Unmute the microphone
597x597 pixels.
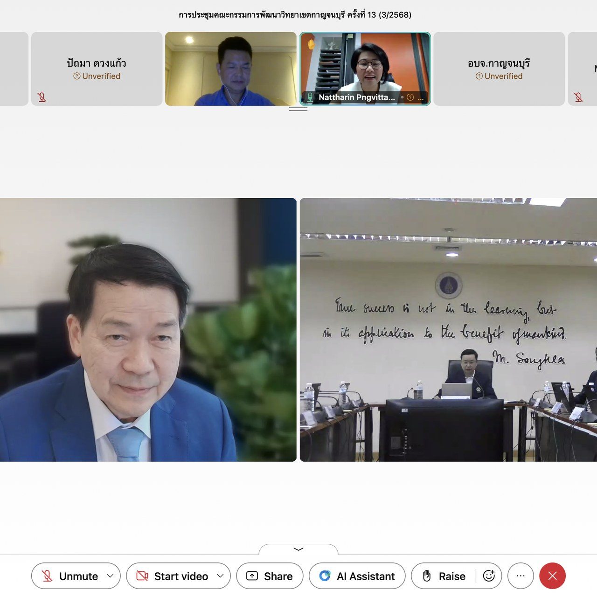click(70, 576)
